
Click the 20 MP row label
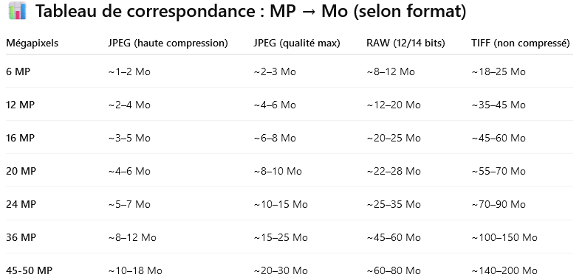click(21, 171)
